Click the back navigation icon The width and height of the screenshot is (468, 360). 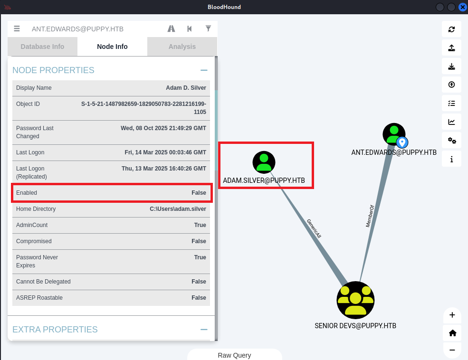click(190, 28)
